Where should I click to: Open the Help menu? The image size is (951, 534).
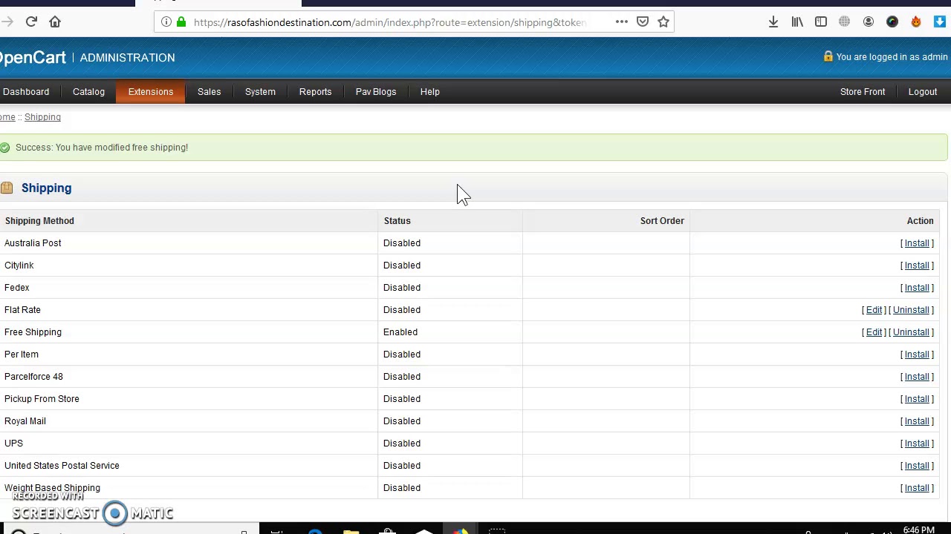coord(429,92)
